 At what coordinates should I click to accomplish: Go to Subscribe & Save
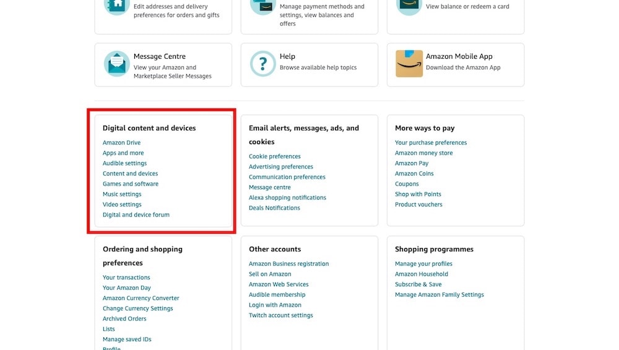(x=418, y=284)
